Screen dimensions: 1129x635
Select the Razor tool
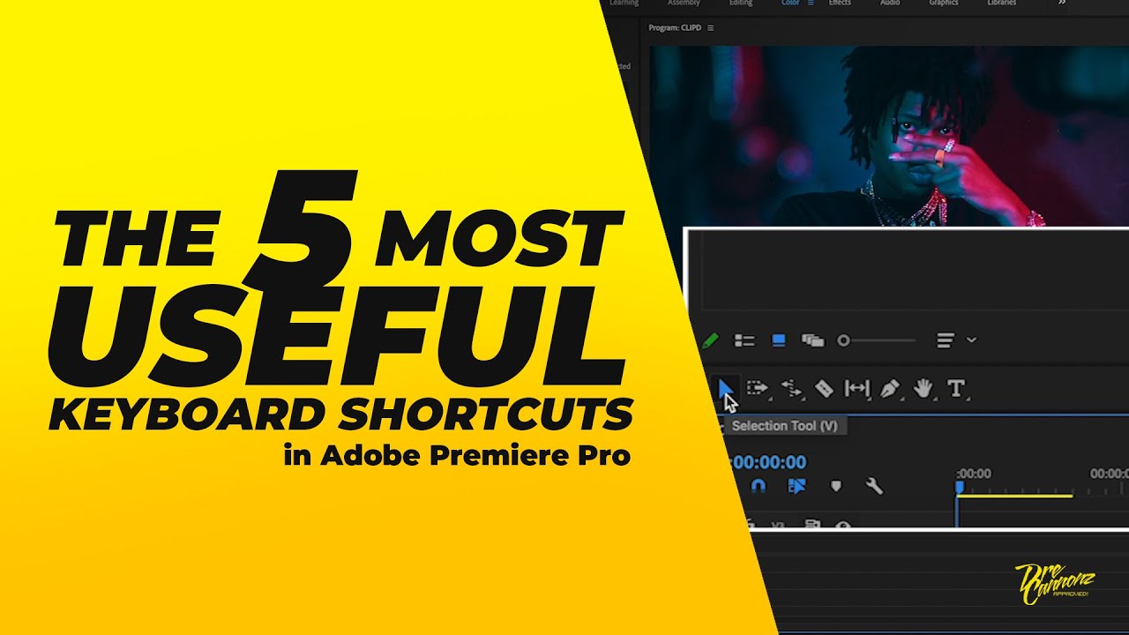[824, 388]
